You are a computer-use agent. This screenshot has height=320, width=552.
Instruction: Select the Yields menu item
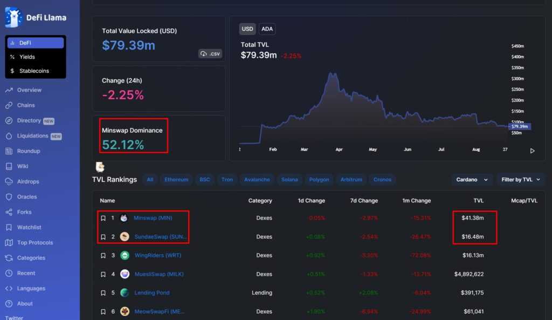[x=27, y=57]
